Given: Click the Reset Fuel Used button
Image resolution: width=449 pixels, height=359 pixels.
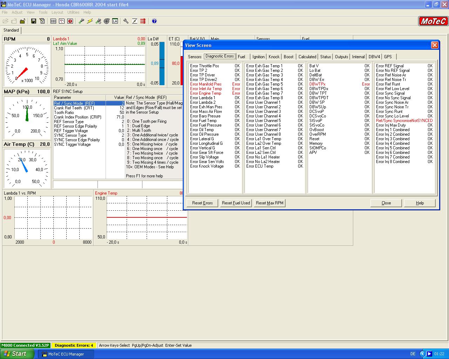Looking at the screenshot, I should click(x=236, y=203).
